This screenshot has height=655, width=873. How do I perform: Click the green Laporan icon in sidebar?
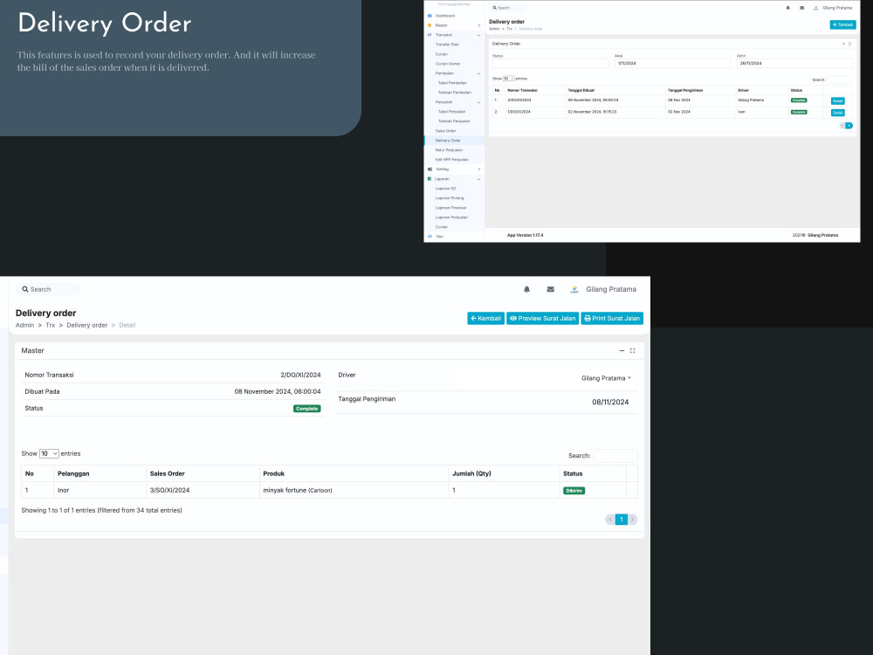click(x=430, y=179)
